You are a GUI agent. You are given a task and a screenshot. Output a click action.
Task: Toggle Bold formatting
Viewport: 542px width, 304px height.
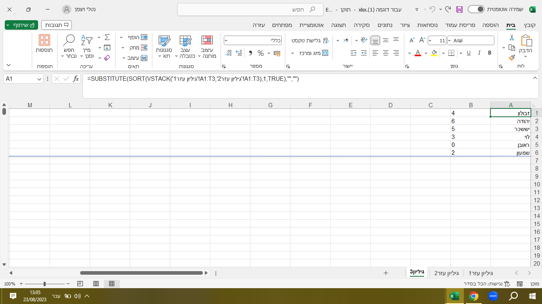490,53
